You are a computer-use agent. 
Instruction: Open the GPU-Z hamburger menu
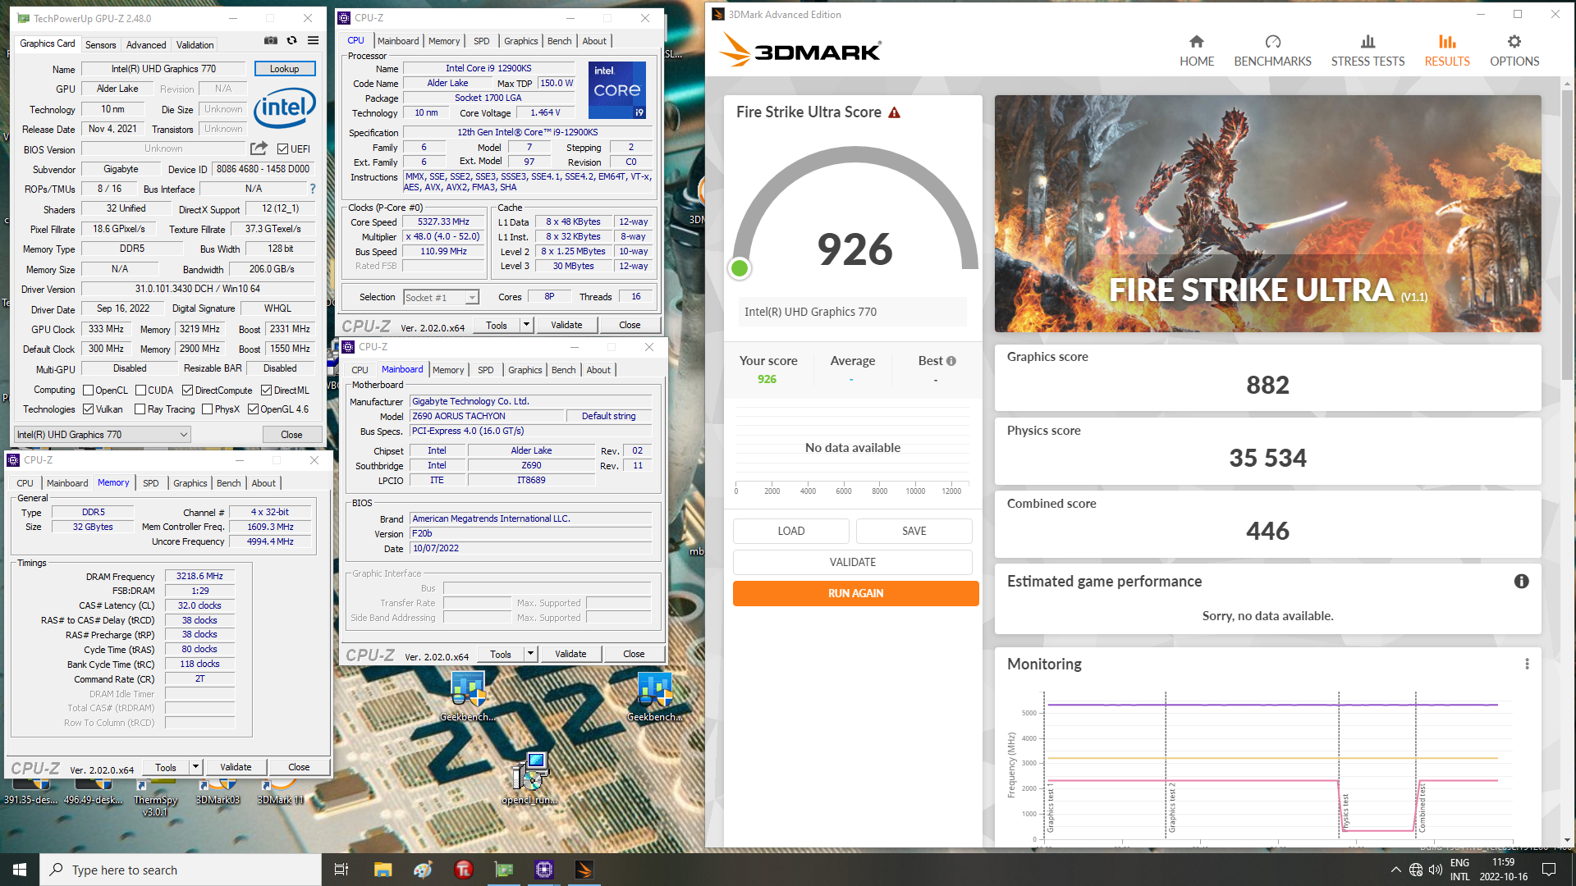click(x=313, y=40)
